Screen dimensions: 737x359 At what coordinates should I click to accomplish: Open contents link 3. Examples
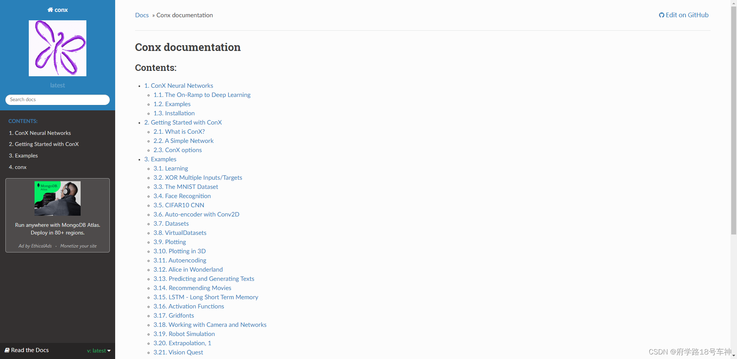pos(160,159)
